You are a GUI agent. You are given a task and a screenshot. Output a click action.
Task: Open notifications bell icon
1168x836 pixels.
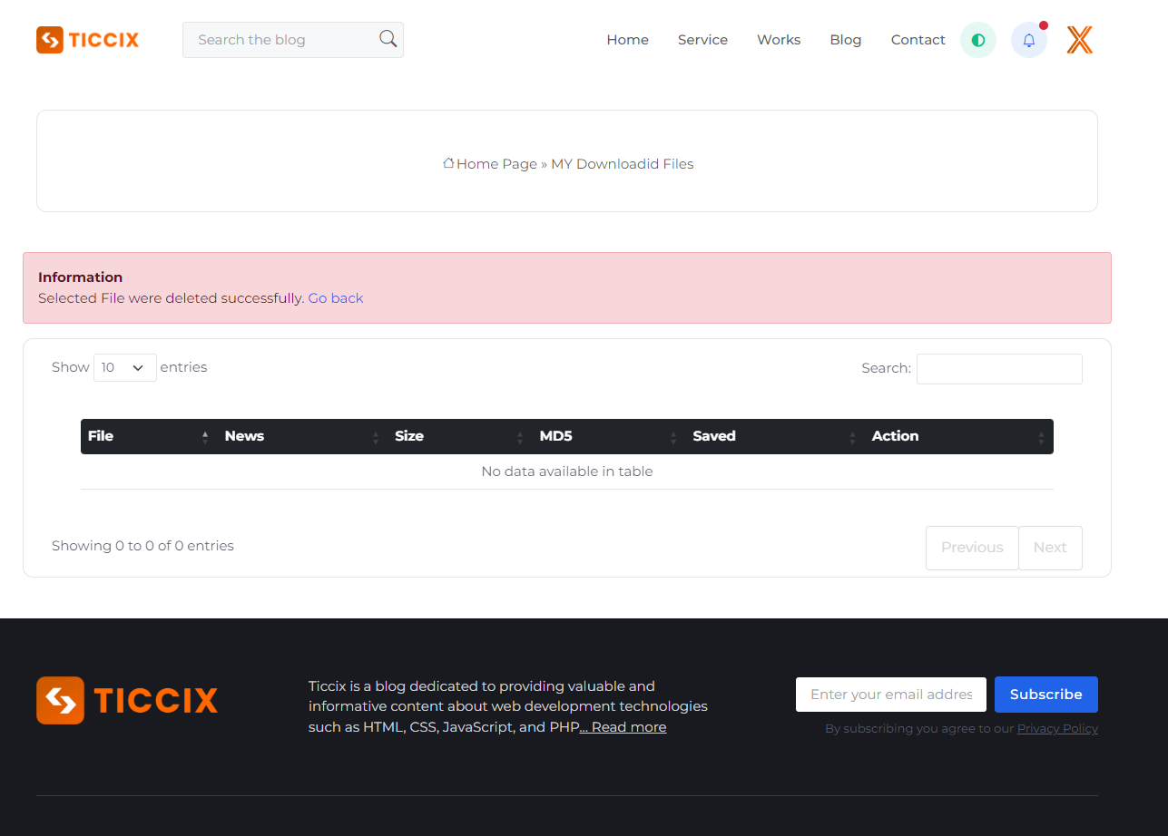1028,40
